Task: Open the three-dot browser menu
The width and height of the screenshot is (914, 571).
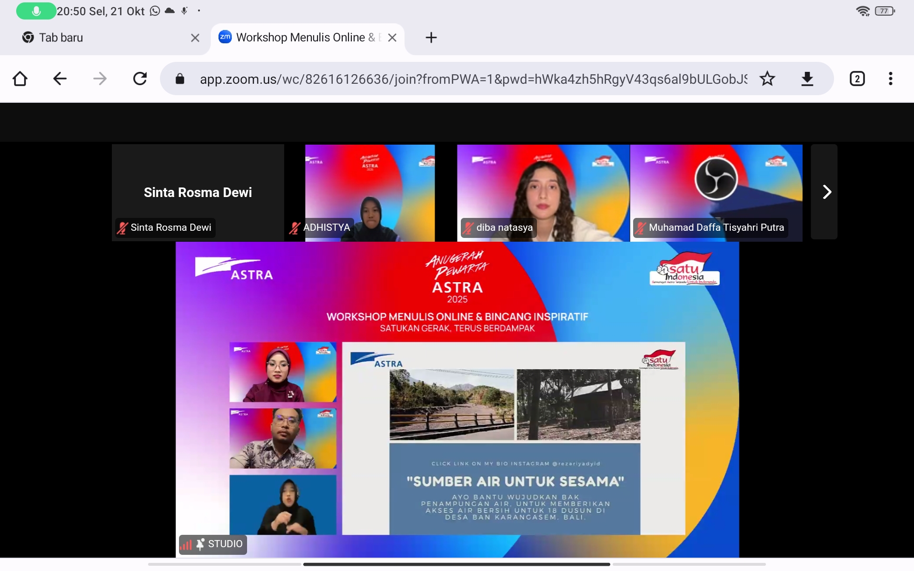Action: (x=890, y=79)
